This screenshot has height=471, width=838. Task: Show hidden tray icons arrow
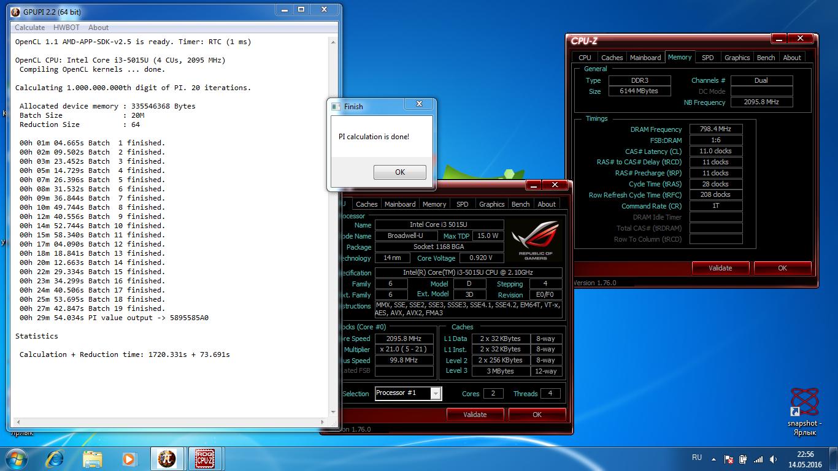(713, 459)
